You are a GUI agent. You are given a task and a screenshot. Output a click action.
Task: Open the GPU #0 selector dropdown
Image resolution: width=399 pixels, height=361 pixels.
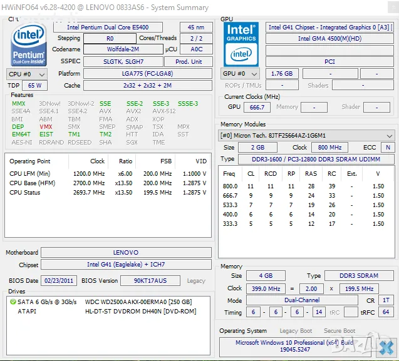click(241, 73)
